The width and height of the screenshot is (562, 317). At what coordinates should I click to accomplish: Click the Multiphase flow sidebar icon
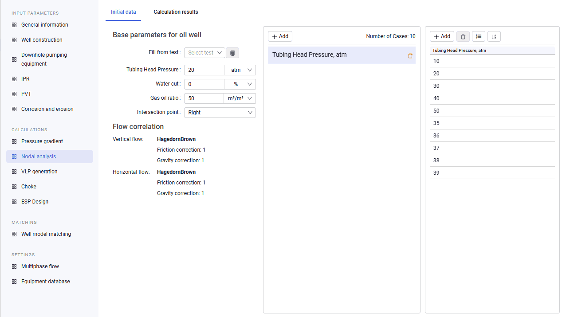point(14,266)
